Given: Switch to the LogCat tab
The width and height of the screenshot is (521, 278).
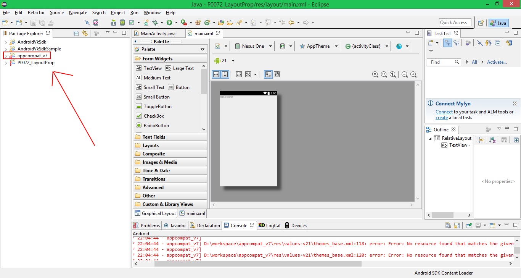Looking at the screenshot, I should 270,226.
